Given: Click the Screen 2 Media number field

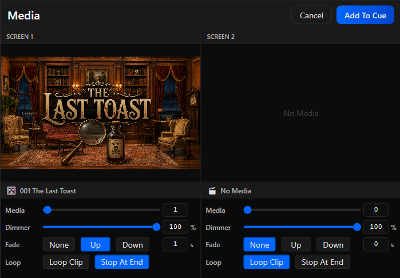Looking at the screenshot, I should (x=376, y=210).
